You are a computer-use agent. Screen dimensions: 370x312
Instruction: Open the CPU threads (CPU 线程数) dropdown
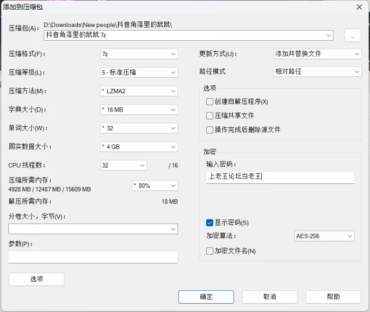(x=123, y=165)
